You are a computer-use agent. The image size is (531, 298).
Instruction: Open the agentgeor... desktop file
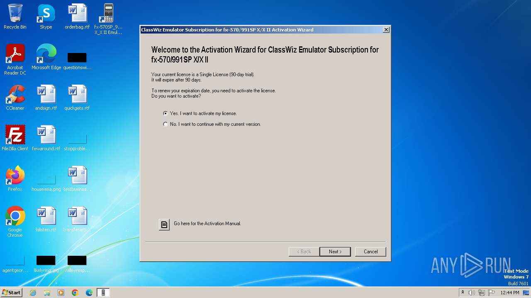click(15, 263)
